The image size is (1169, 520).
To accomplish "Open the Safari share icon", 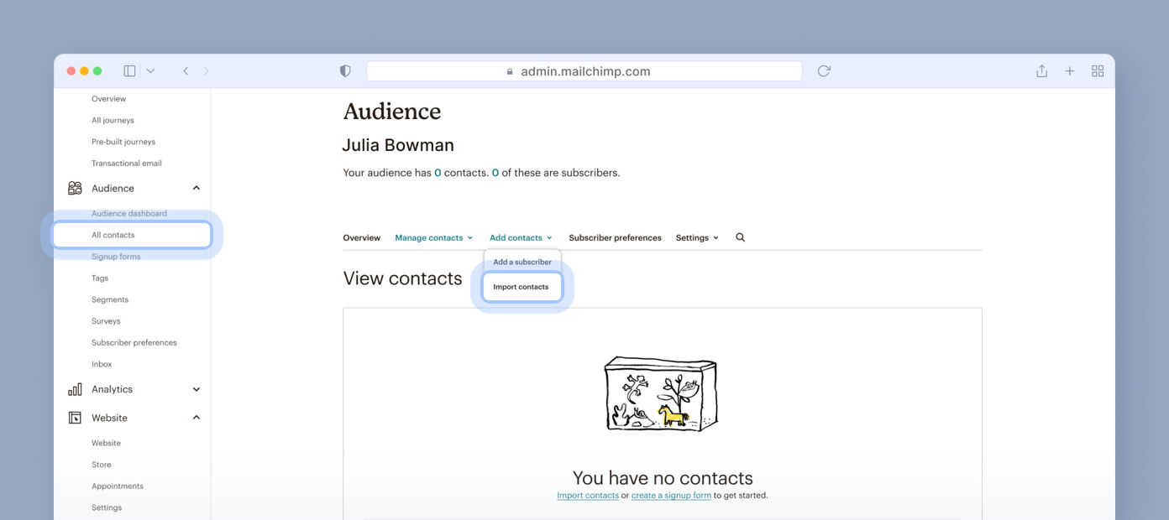I will tap(1041, 71).
